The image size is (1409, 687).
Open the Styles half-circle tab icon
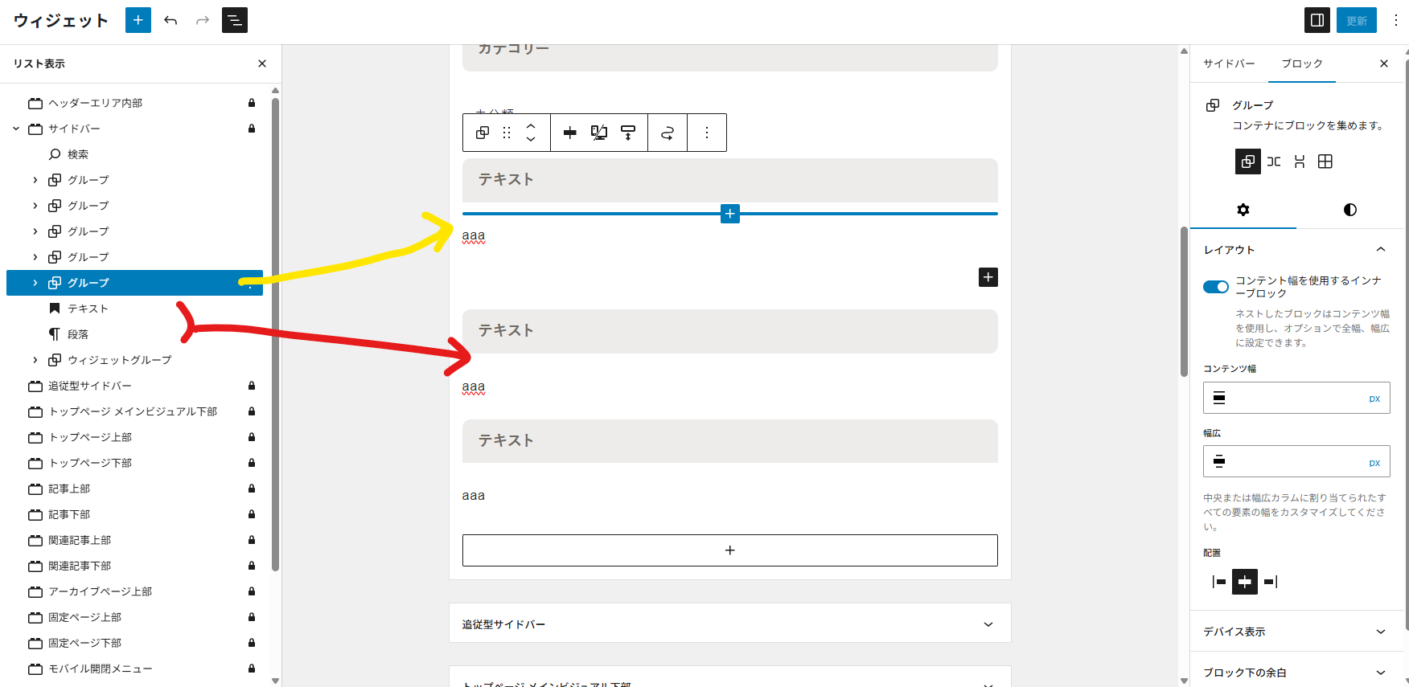1349,210
